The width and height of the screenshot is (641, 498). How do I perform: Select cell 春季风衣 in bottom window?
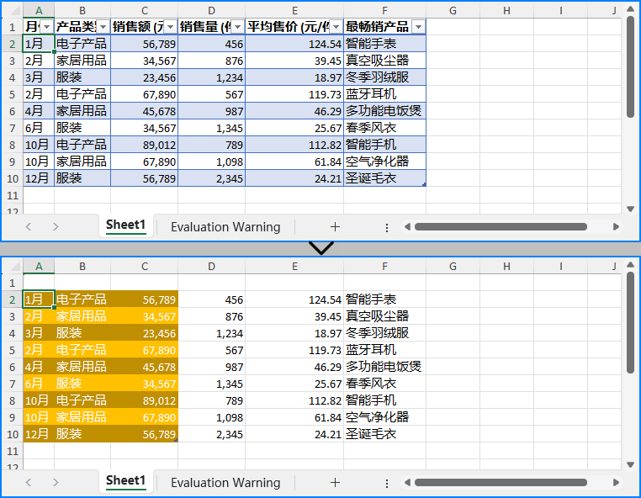384,384
